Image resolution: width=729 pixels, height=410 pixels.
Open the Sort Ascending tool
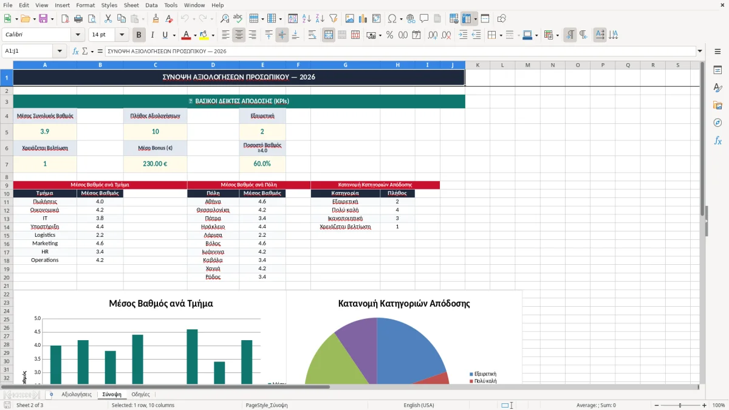click(307, 19)
